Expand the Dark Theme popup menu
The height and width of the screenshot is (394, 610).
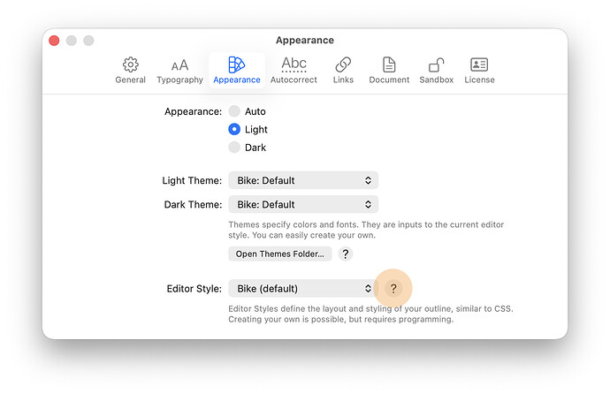tap(302, 205)
